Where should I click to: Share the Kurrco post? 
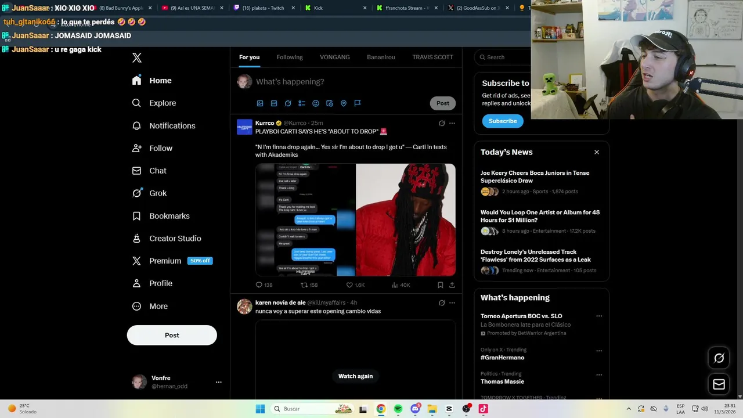pos(452,285)
